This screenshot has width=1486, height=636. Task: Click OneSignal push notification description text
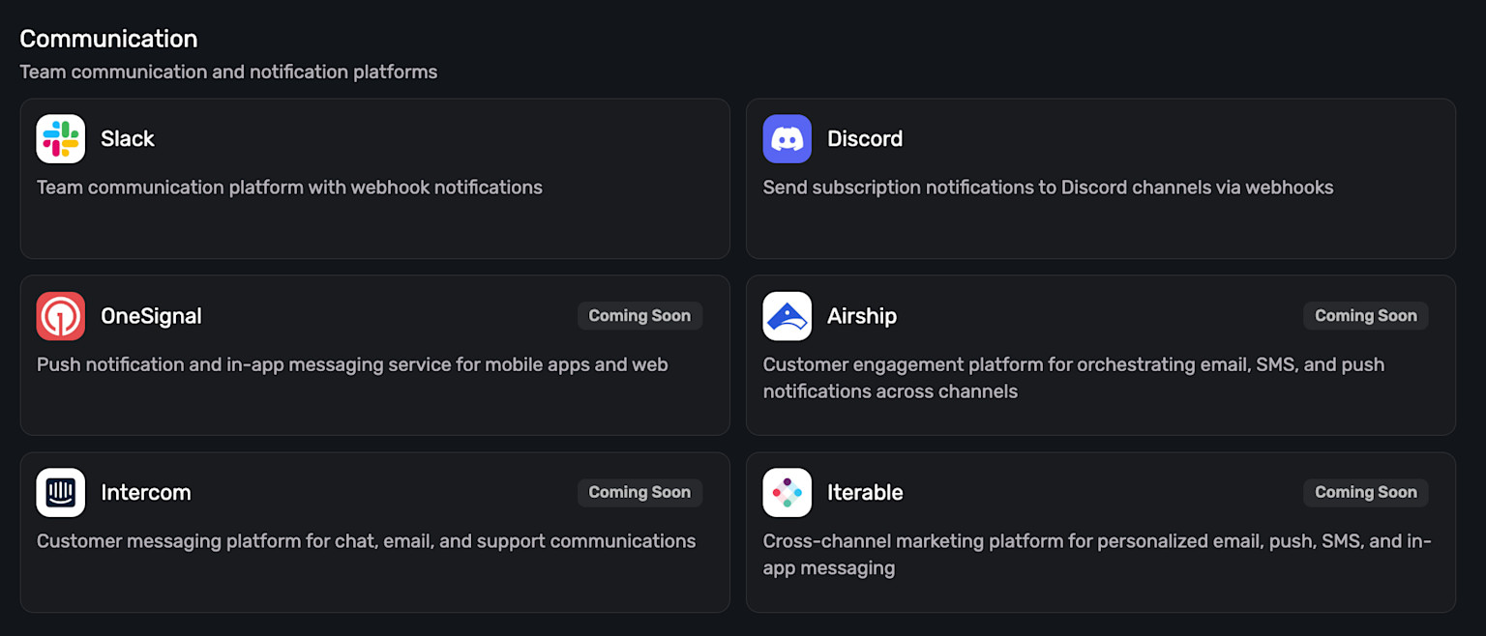(x=352, y=364)
